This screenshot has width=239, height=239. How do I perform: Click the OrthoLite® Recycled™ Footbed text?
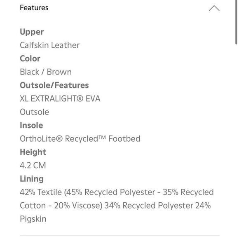click(x=80, y=139)
